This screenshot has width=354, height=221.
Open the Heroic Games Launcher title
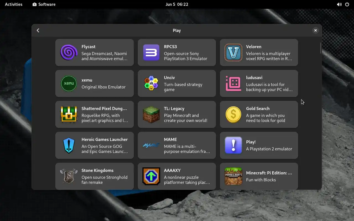[105, 140]
